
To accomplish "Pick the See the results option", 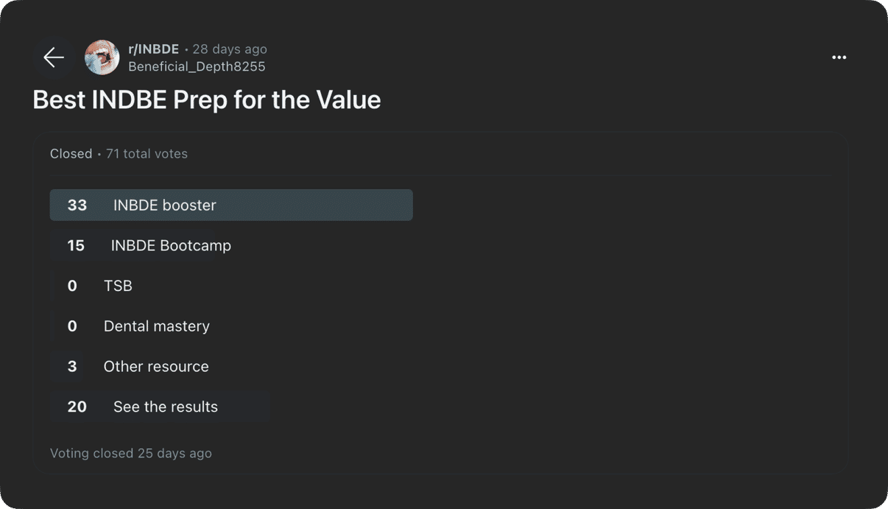I will pyautogui.click(x=165, y=407).
